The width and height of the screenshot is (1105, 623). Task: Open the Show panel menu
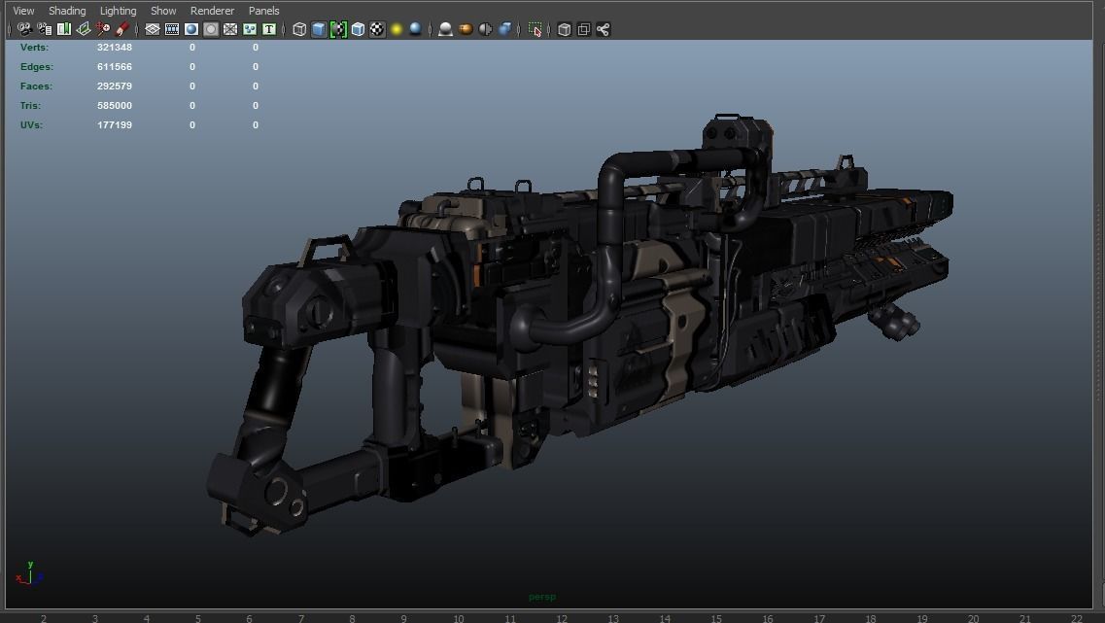pyautogui.click(x=163, y=11)
